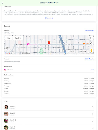Click the orange Soda restaurant map marker
The height and width of the screenshot is (130, 98).
pos(84,43)
